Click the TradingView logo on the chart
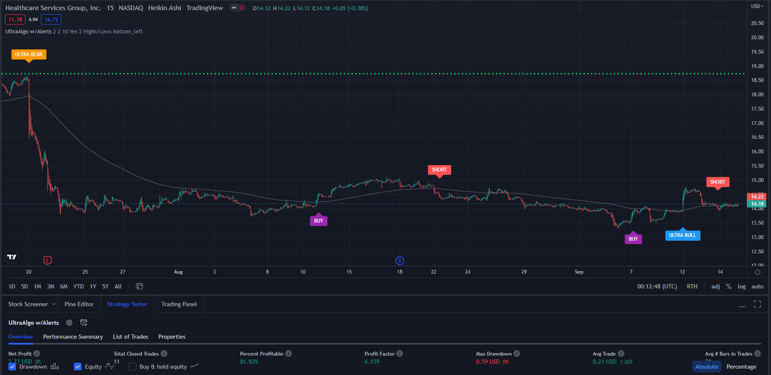The height and width of the screenshot is (375, 771). click(12, 257)
